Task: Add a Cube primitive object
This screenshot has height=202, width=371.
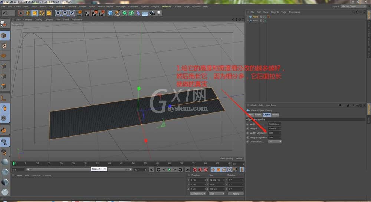Action: [x=110, y=13]
